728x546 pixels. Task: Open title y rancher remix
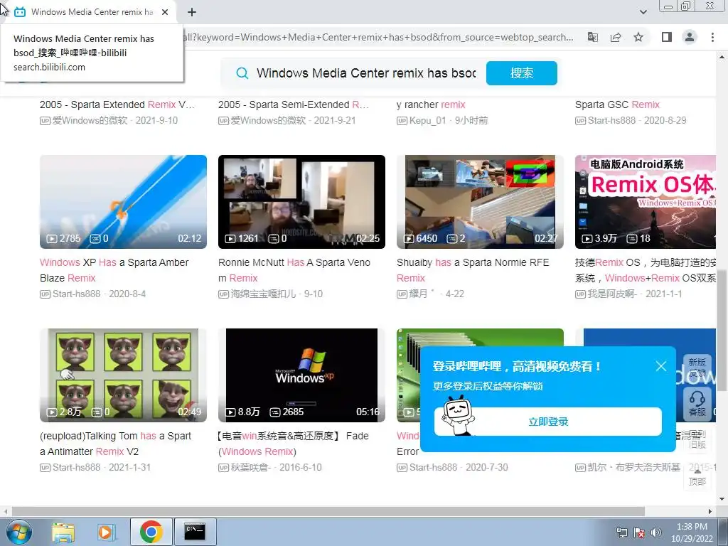(431, 105)
